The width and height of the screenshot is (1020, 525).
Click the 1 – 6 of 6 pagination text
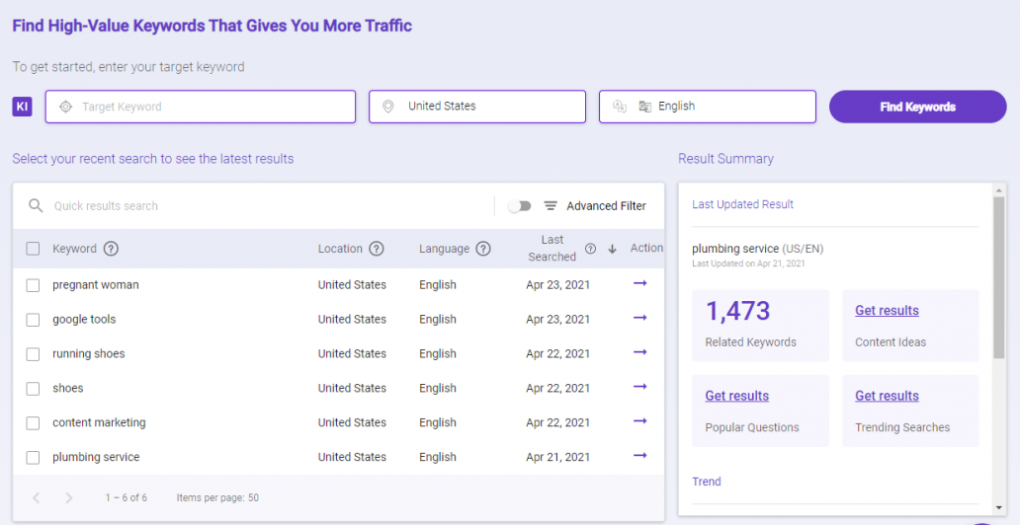pyautogui.click(x=127, y=498)
